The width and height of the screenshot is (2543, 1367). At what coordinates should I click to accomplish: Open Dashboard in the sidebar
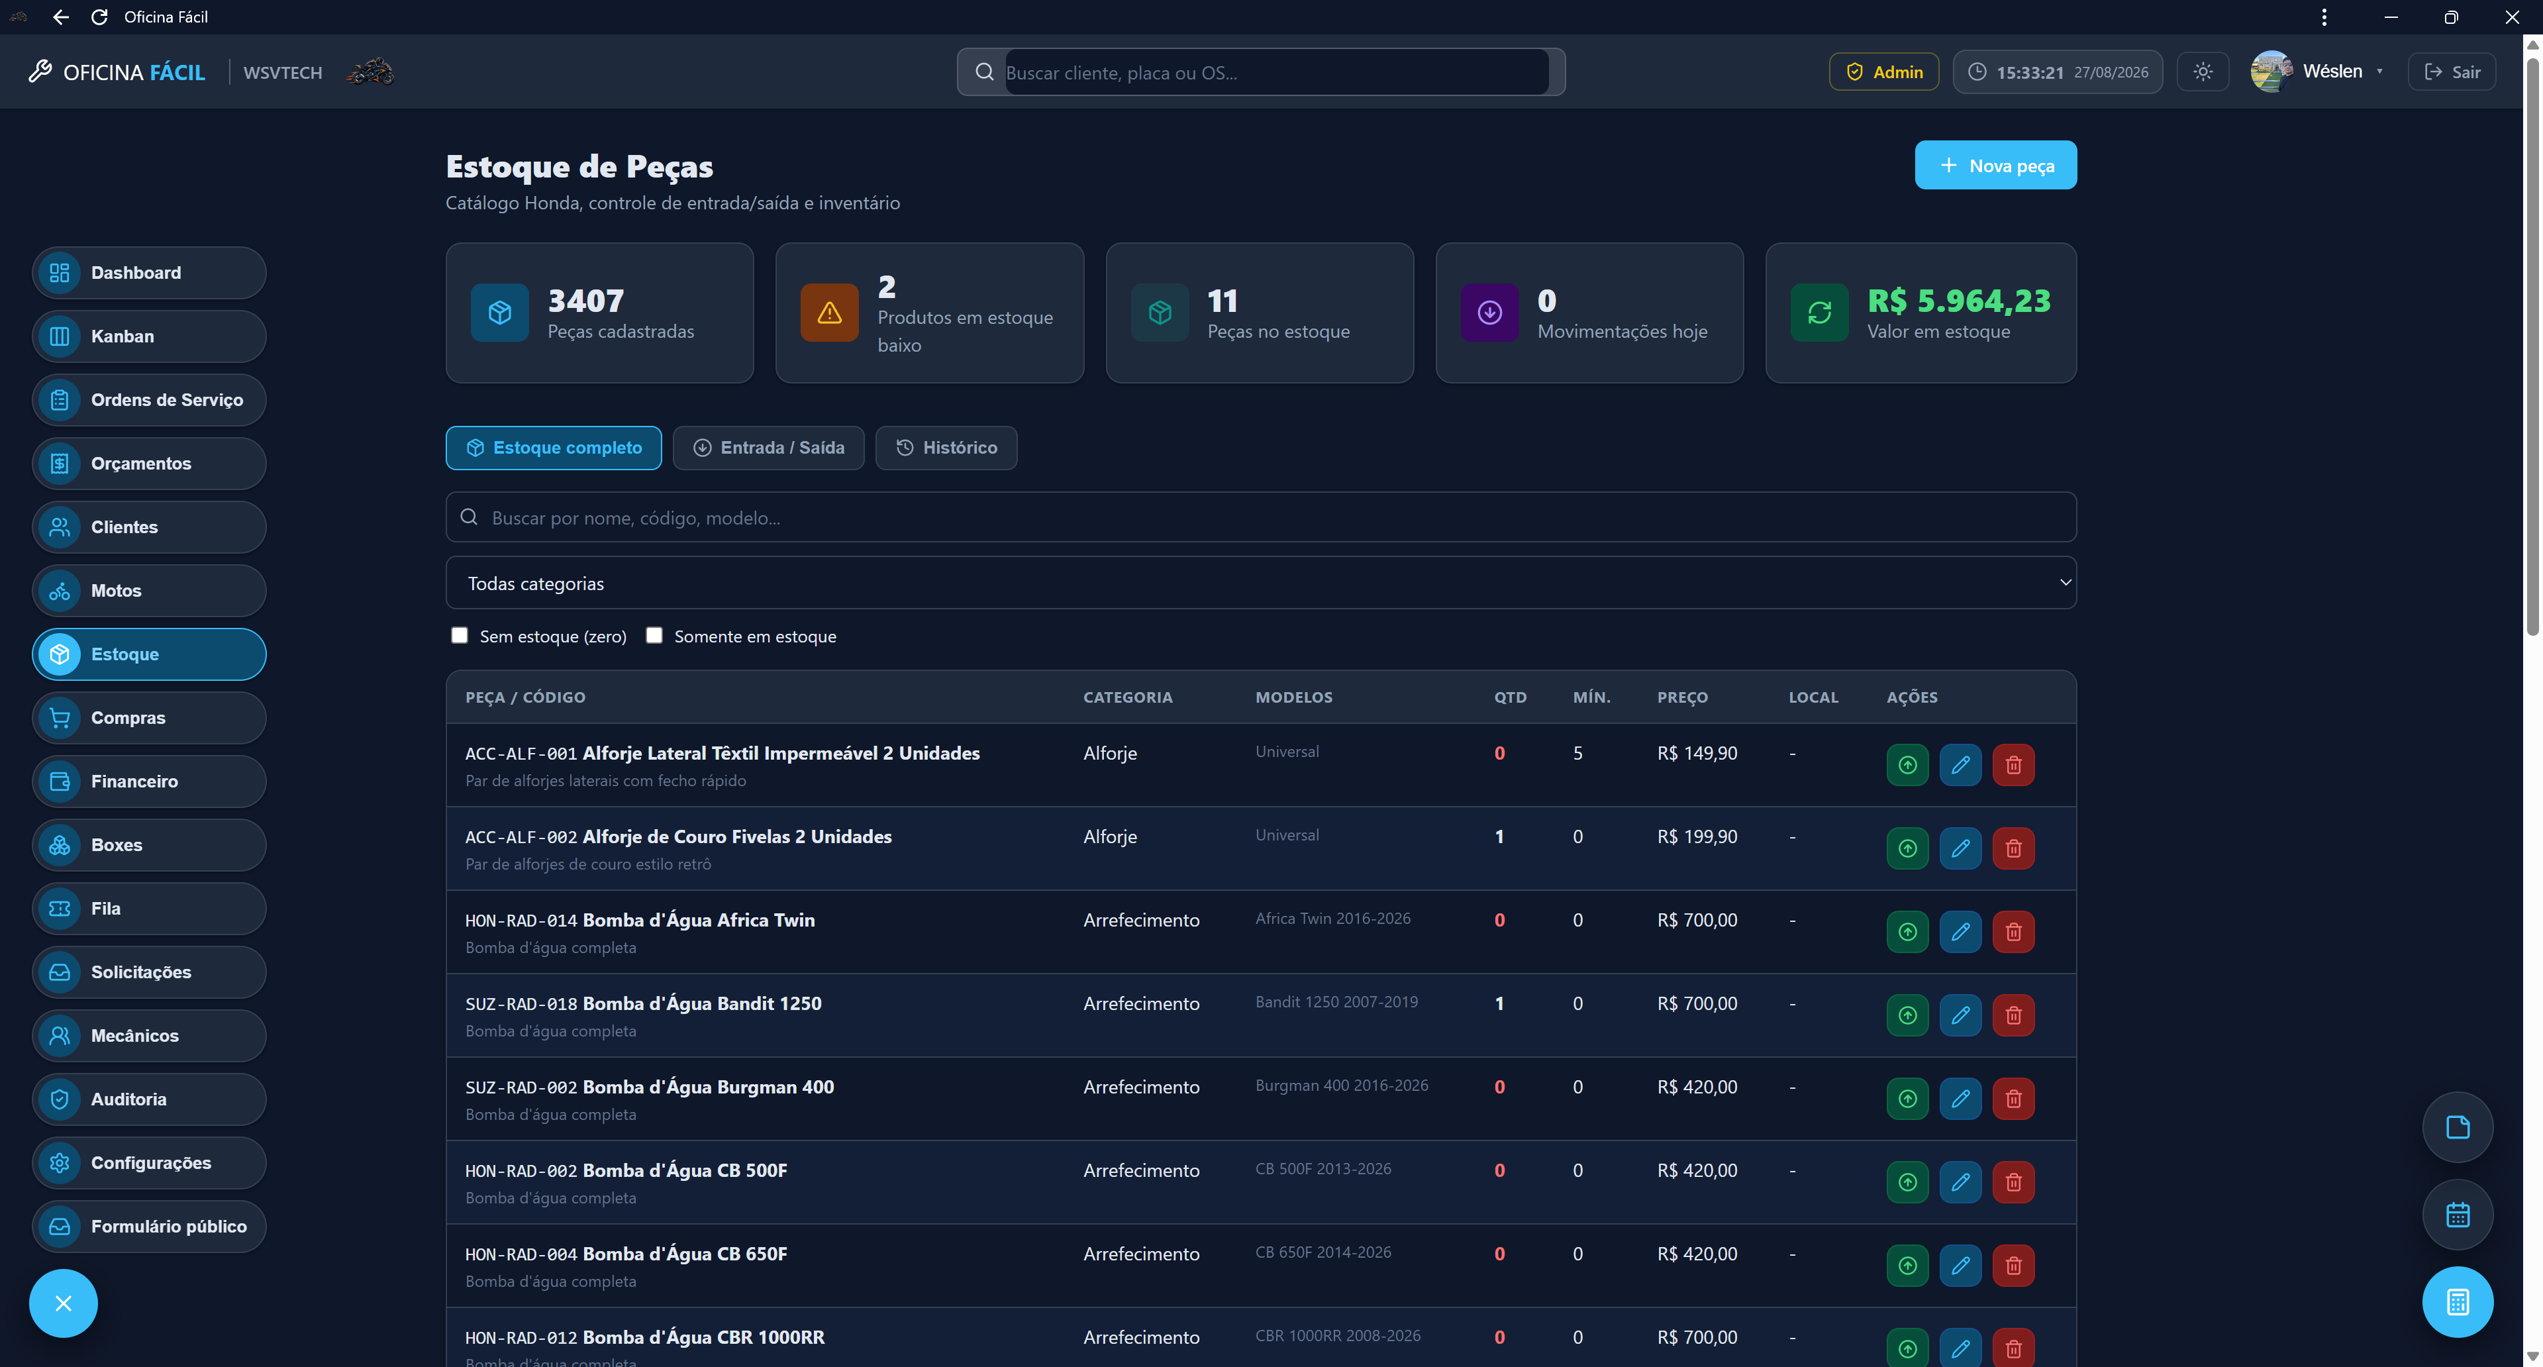click(149, 274)
